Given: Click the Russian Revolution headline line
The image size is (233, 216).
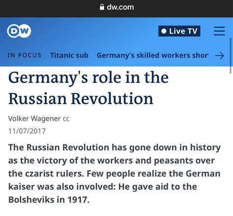Looking at the screenshot, I should click(81, 99).
